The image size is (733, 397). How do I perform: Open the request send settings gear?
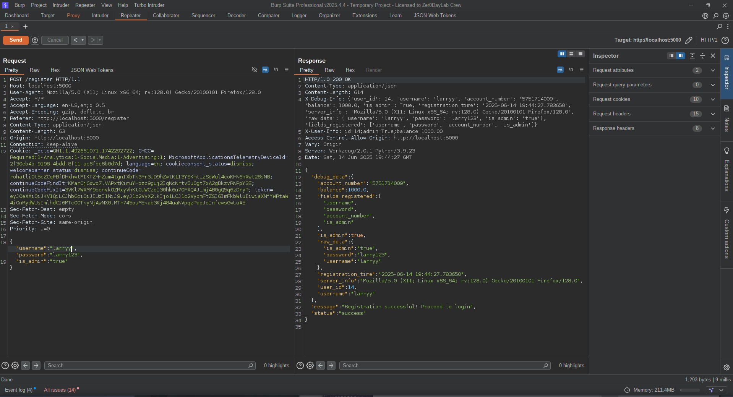(35, 40)
